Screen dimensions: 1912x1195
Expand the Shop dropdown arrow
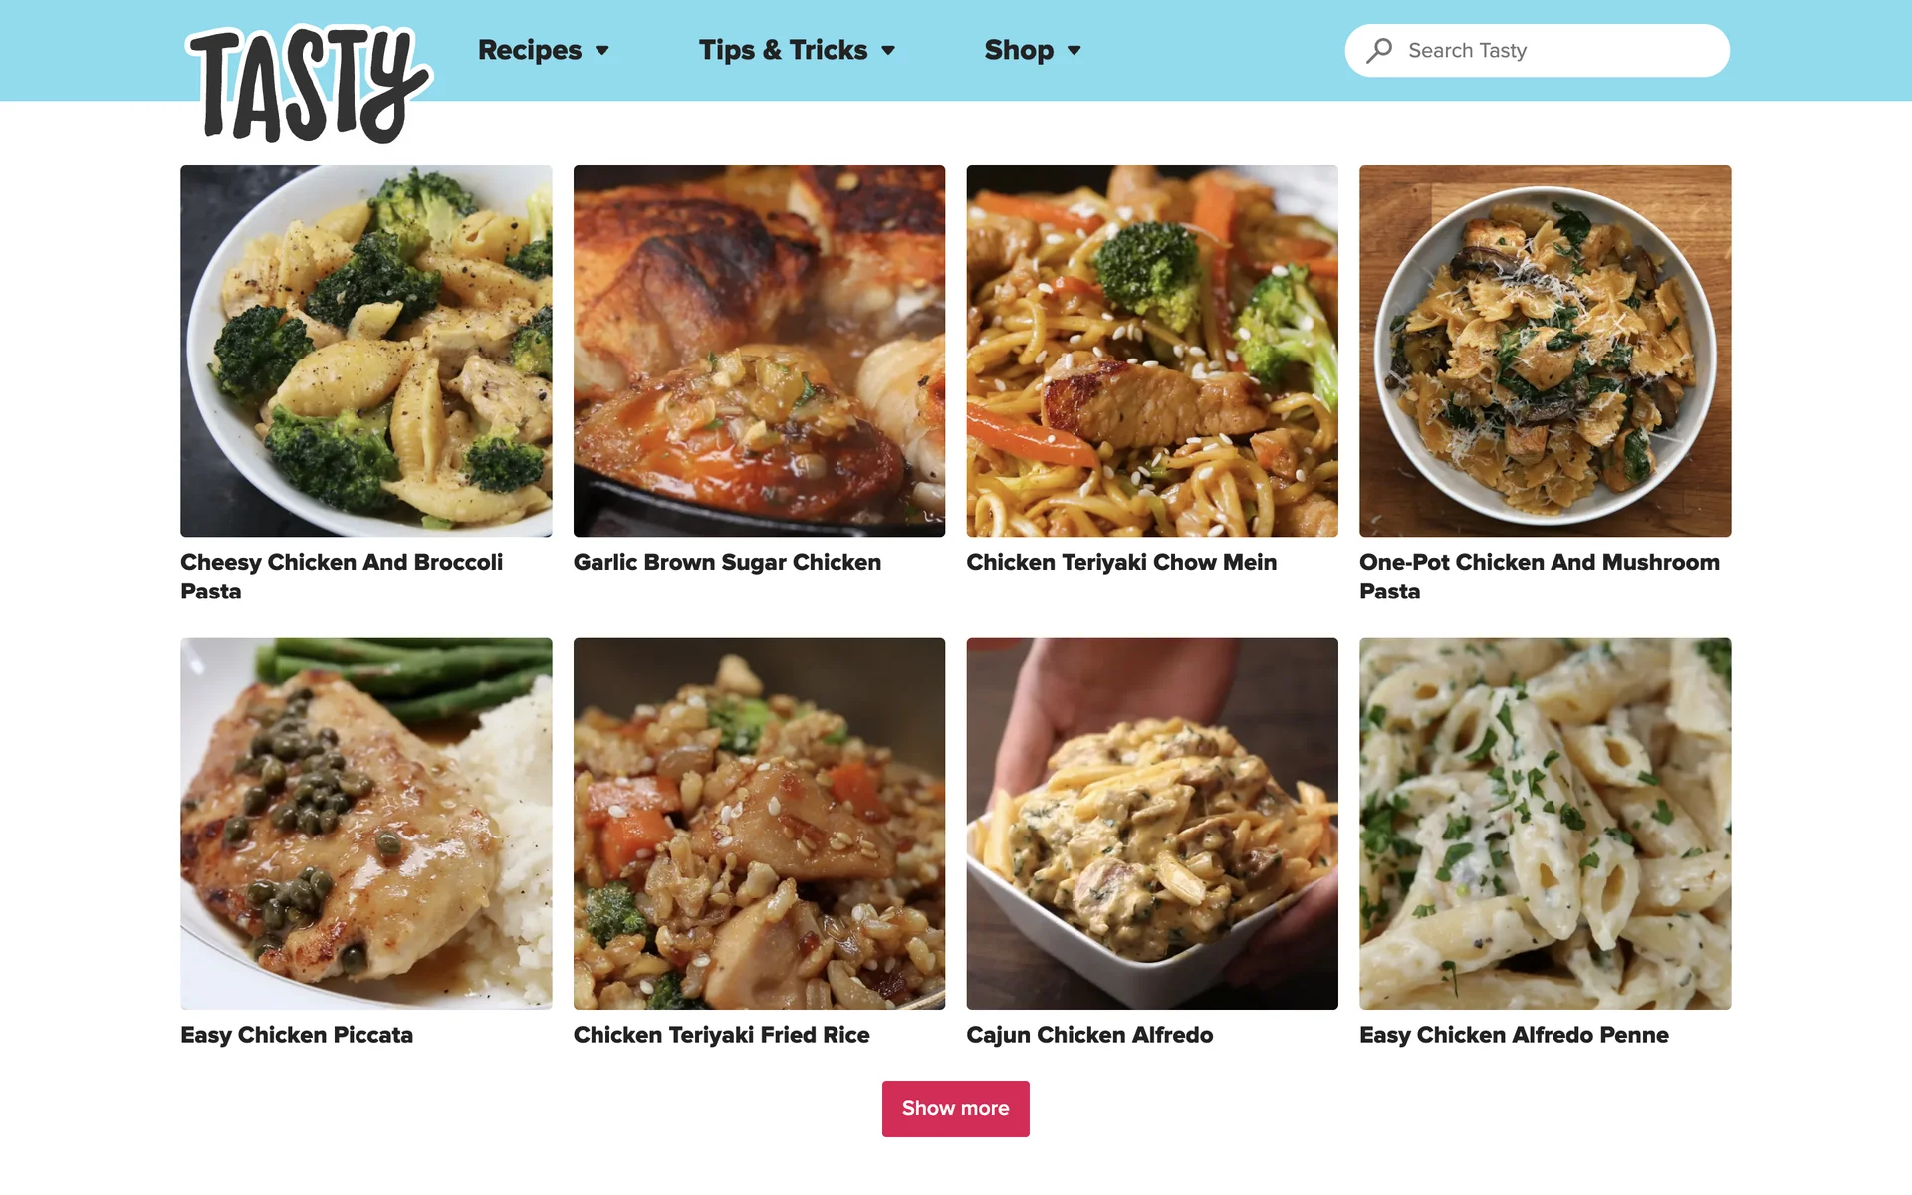1074,50
